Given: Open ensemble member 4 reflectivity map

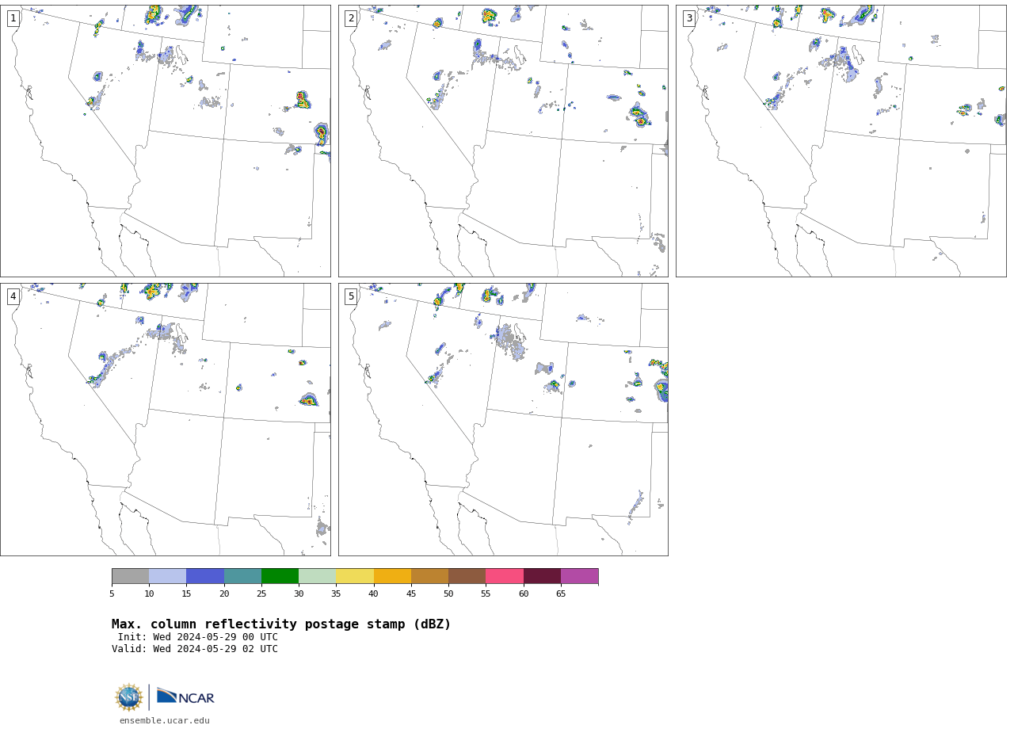Looking at the screenshot, I should click(166, 419).
